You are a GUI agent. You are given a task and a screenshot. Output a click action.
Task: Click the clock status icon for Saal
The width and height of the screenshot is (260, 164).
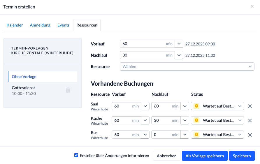[196, 106]
